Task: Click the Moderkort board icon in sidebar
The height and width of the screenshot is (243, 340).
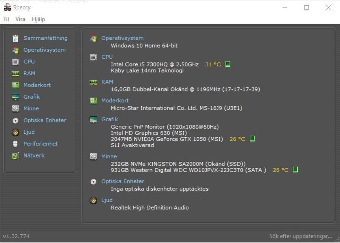Action: pos(15,85)
